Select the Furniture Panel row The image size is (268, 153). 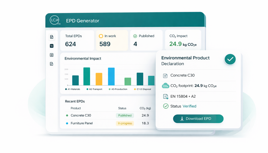pyautogui.click(x=82, y=123)
